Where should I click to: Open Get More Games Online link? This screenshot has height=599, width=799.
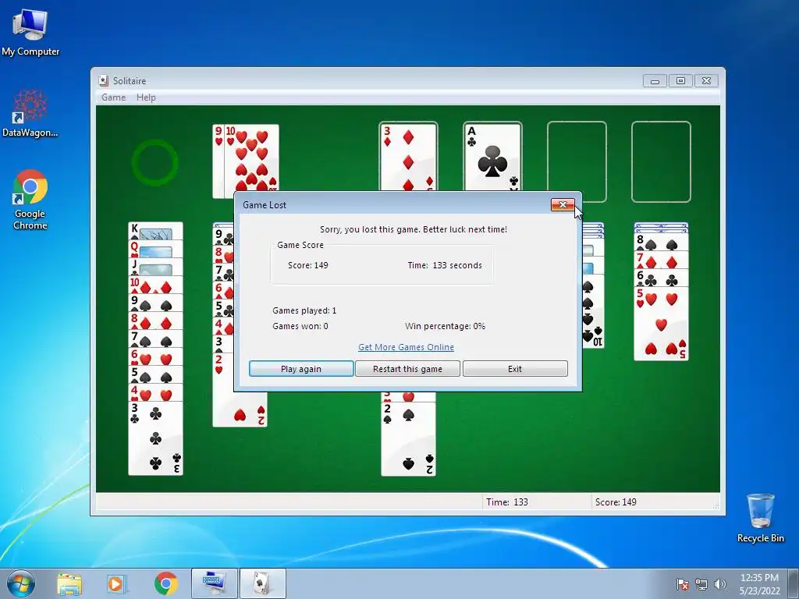tap(406, 347)
